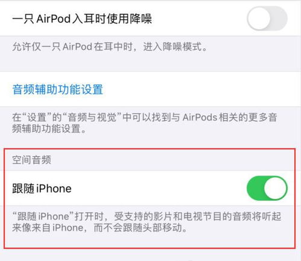Tap the white knob of noise cancellation switch
The height and width of the screenshot is (261, 301).
pyautogui.click(x=259, y=19)
